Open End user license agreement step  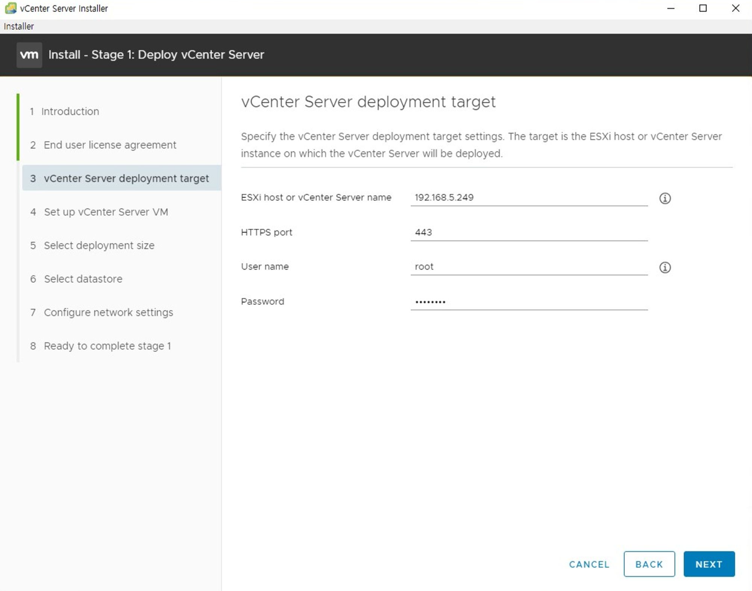110,145
